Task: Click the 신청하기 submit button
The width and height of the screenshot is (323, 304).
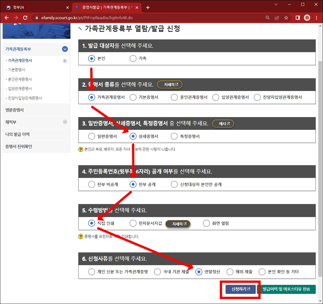Action: point(240,289)
